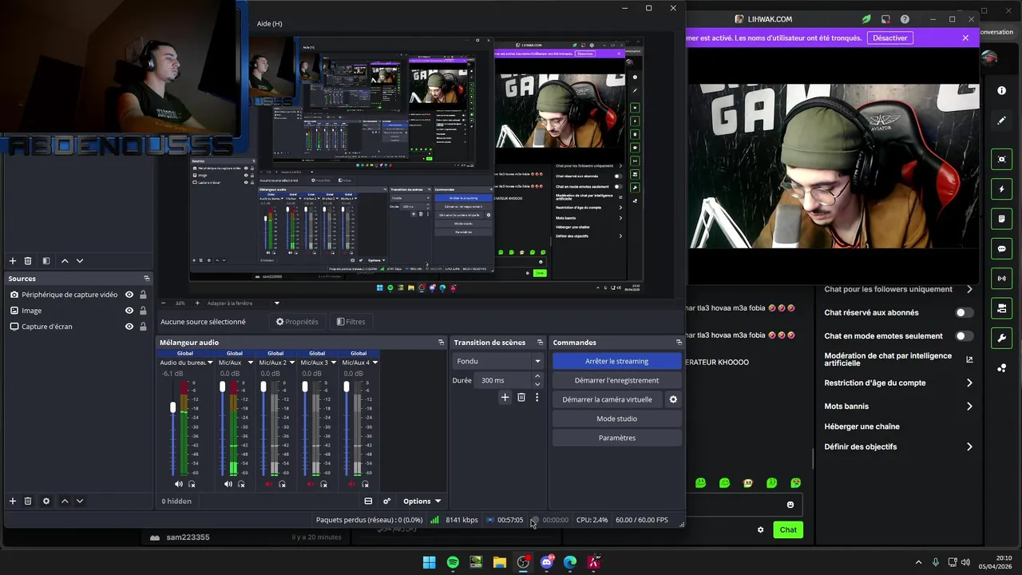Click the pencil edit icon in sidebar
Viewport: 1022px width, 575px height.
pyautogui.click(x=1002, y=121)
